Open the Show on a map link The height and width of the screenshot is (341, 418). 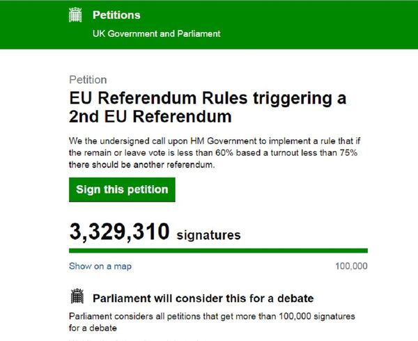pyautogui.click(x=100, y=266)
